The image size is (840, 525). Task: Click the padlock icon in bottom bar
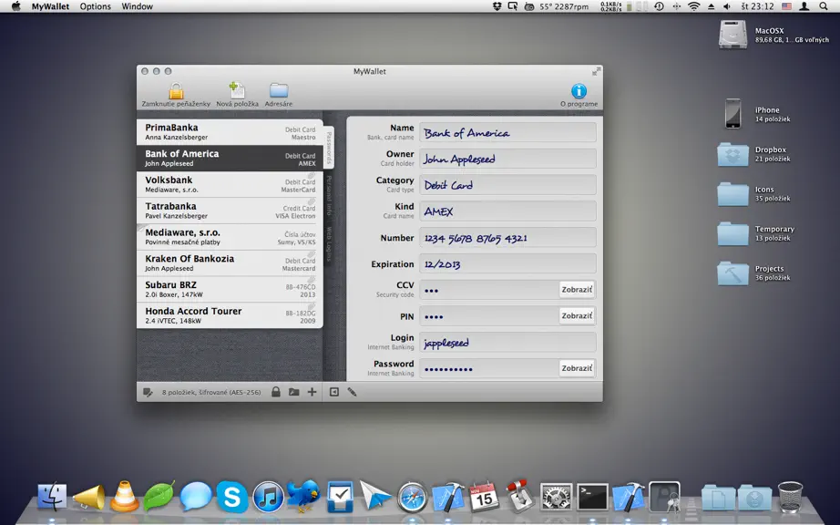[x=276, y=392]
